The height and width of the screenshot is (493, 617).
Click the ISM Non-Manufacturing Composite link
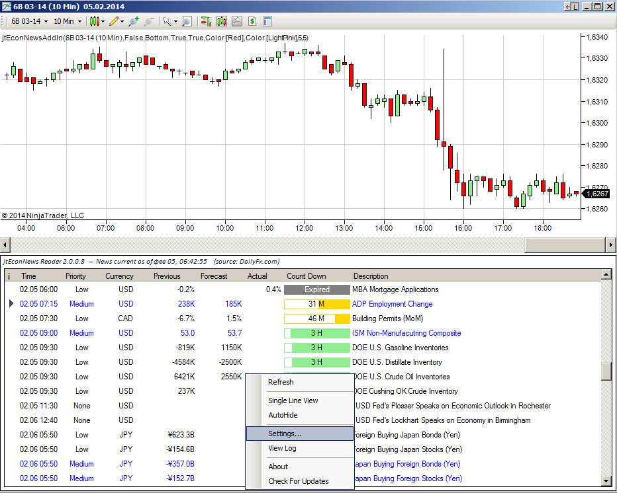[406, 333]
